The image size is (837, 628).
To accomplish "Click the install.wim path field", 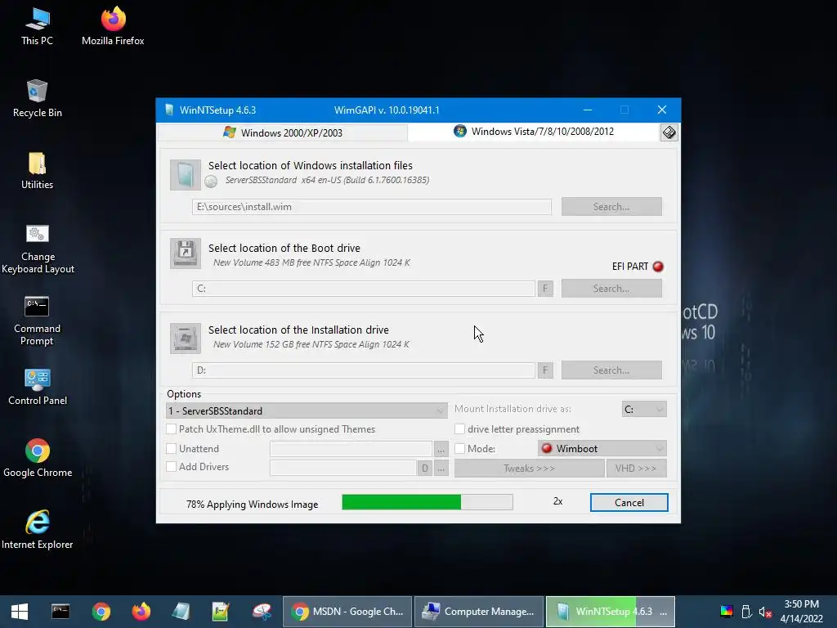I will click(372, 207).
